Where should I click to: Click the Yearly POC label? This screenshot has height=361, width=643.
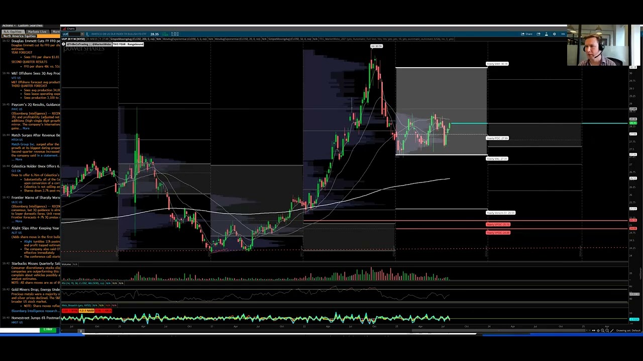point(497,138)
